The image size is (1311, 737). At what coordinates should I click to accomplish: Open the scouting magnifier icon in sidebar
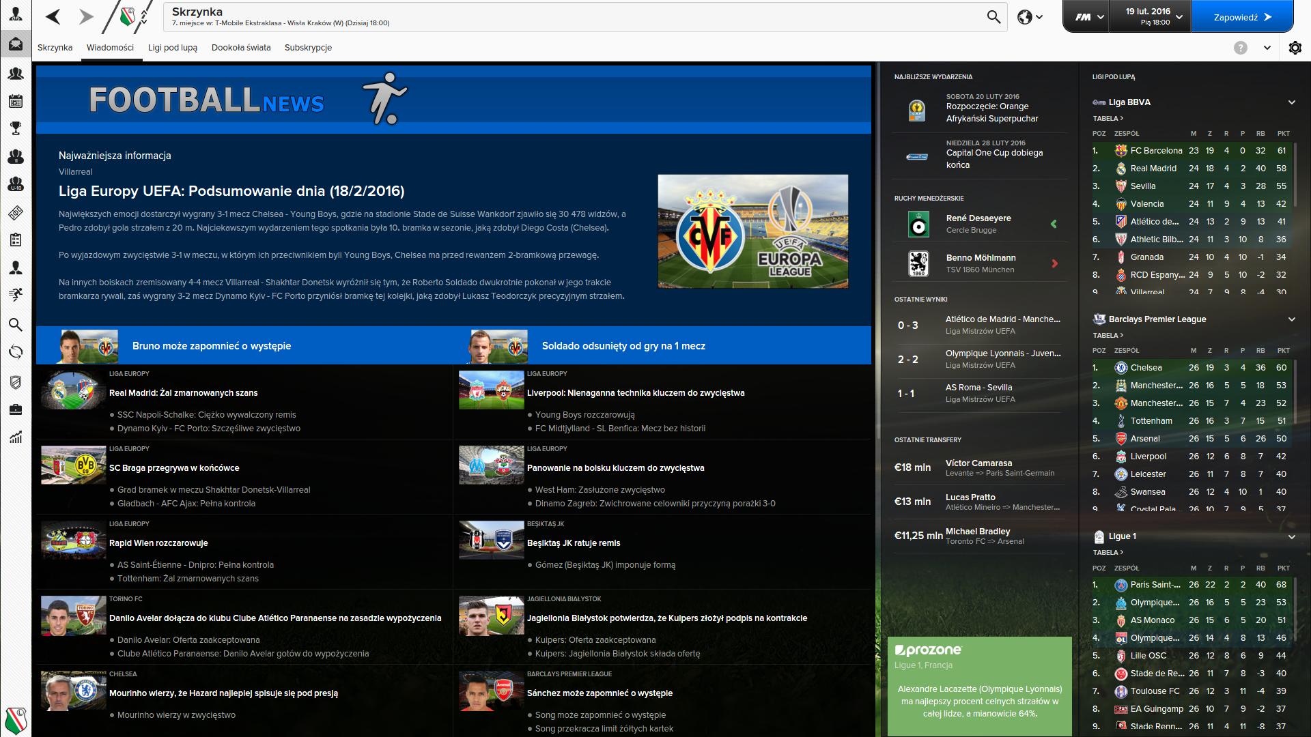pyautogui.click(x=16, y=324)
